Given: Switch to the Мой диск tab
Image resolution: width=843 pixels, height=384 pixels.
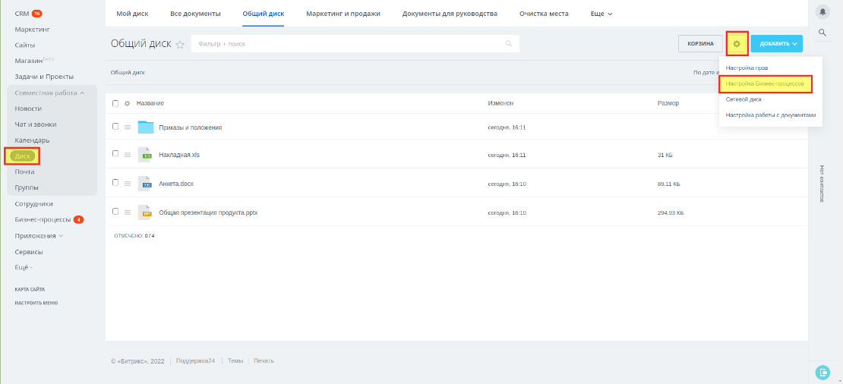Looking at the screenshot, I should (131, 14).
